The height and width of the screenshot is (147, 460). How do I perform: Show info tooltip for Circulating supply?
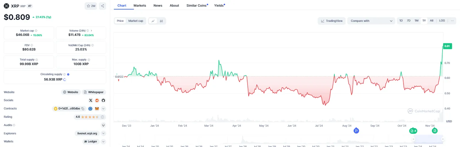[x=64, y=74]
